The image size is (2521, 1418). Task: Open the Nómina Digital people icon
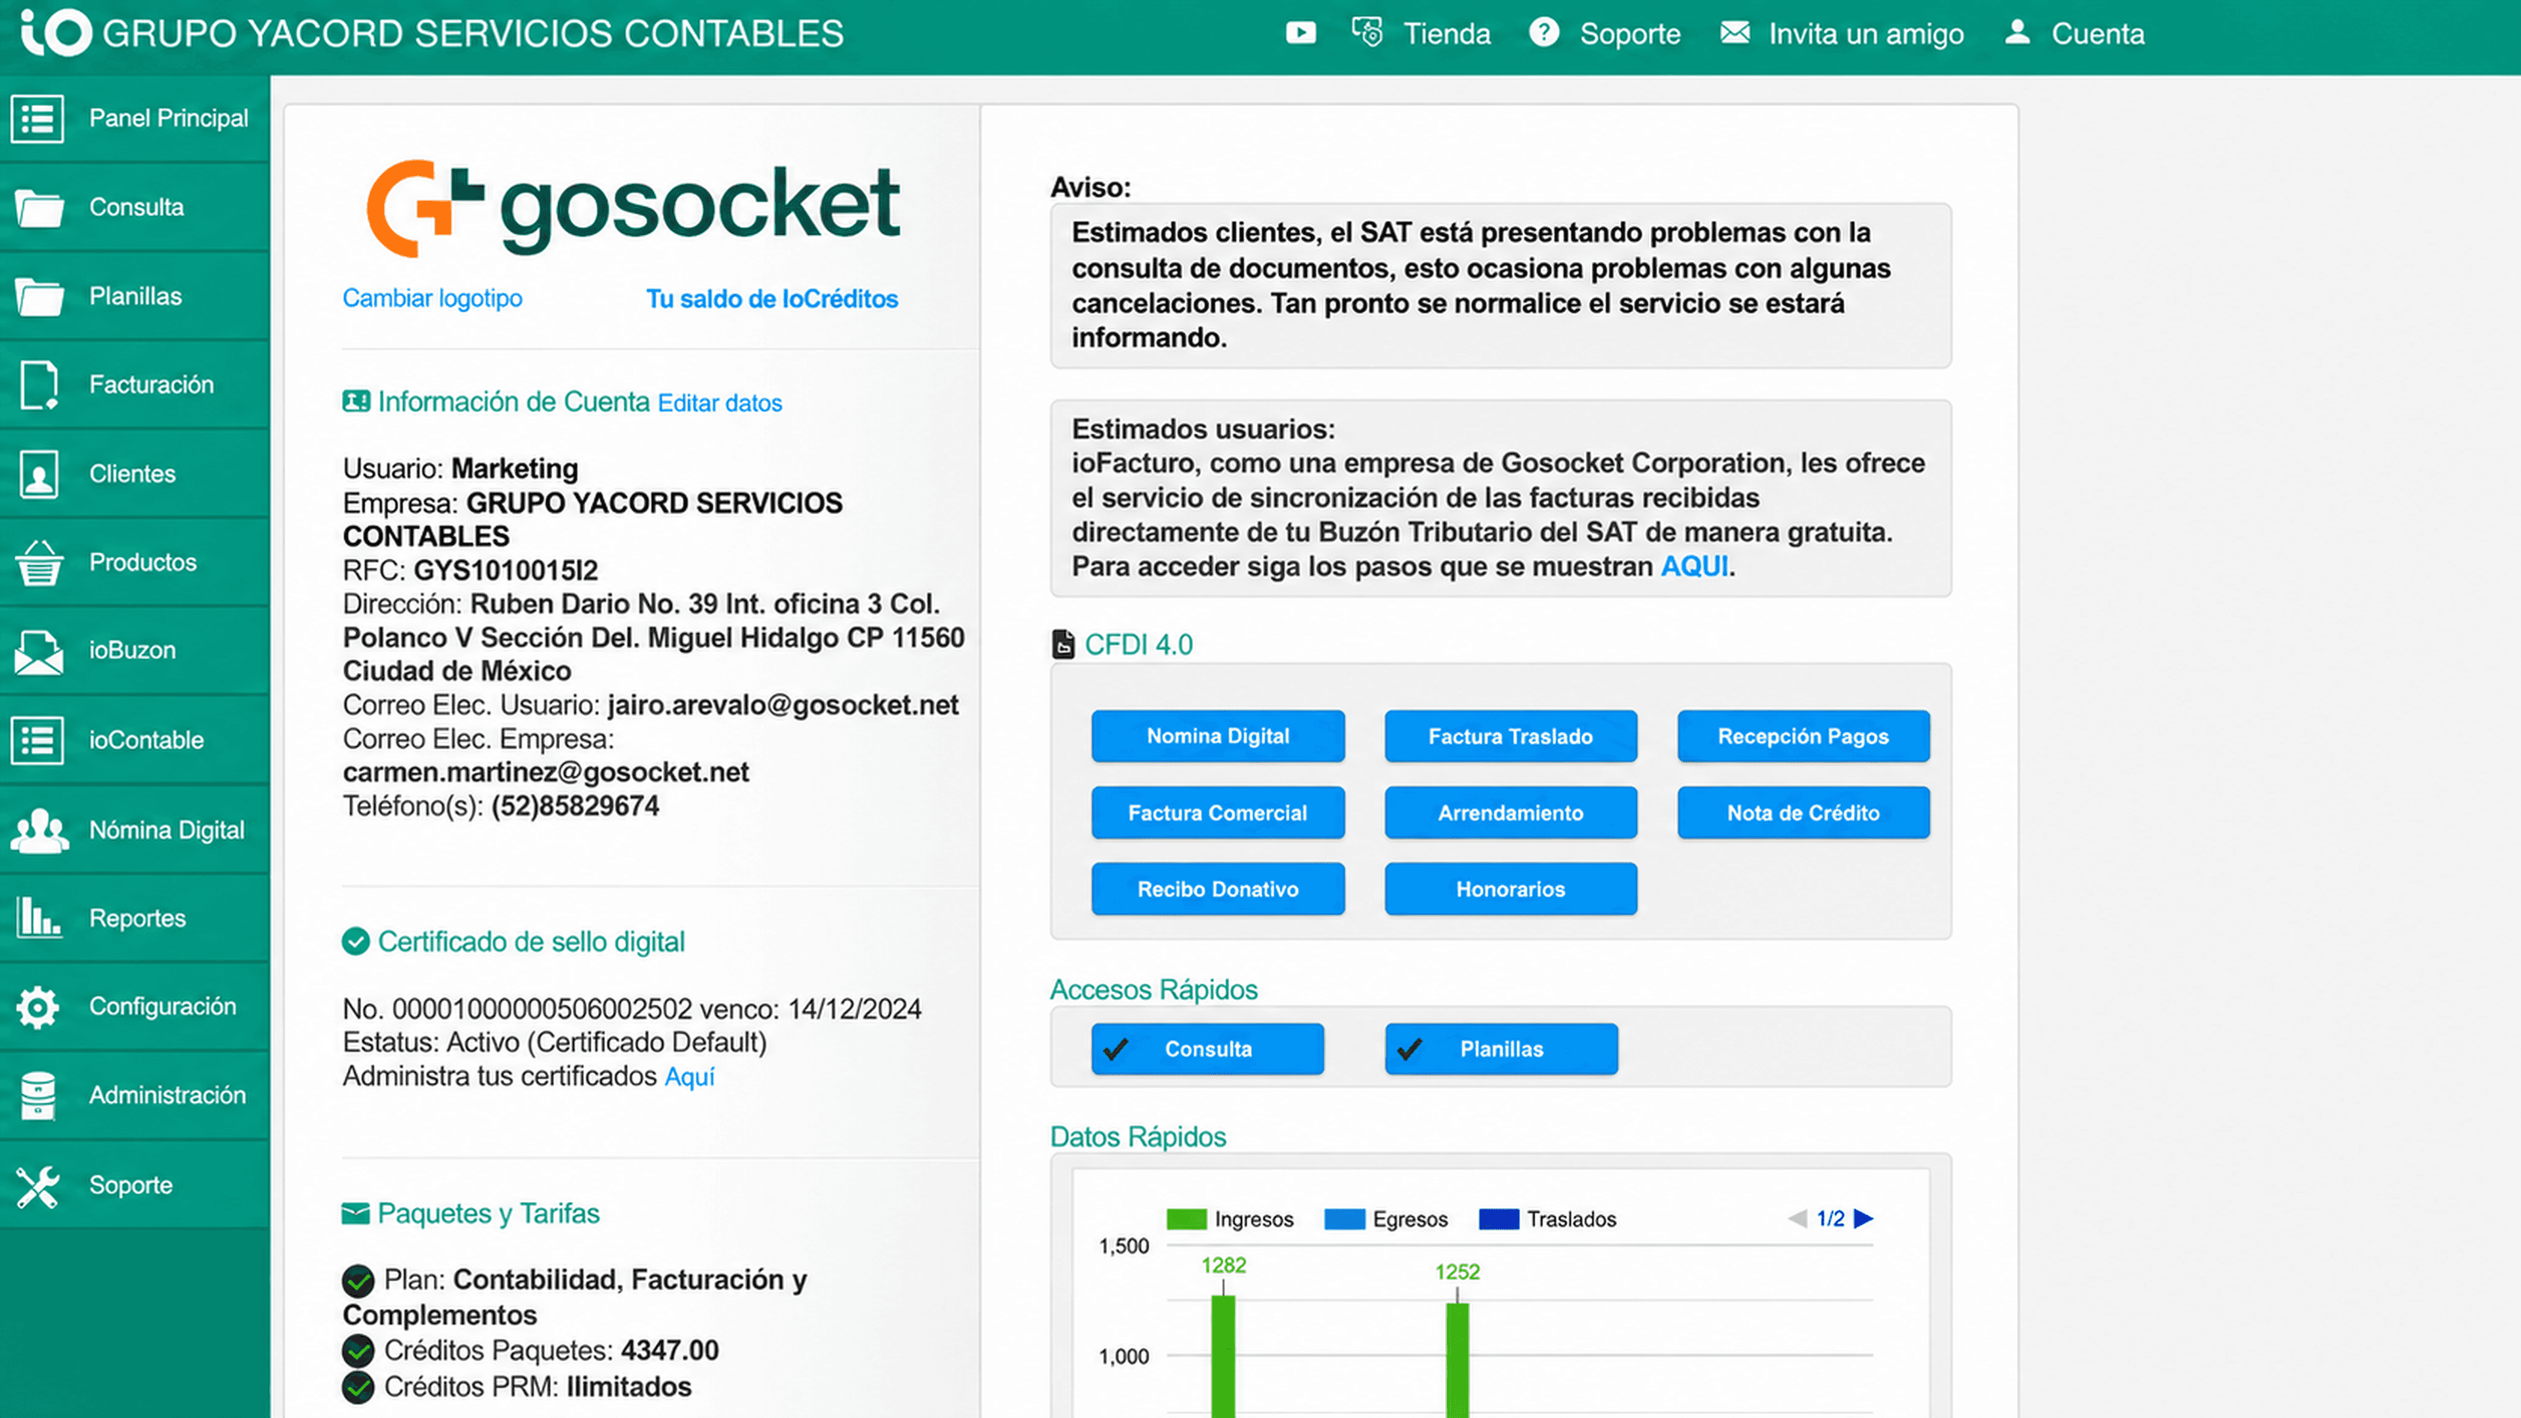coord(39,830)
